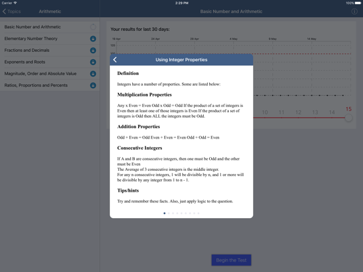Open the Elementary Number Theory topic
Viewport: 363px width, 272px height.
pos(50,39)
